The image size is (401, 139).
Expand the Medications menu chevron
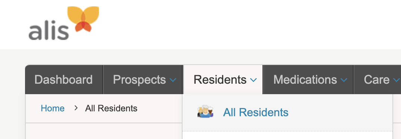(344, 80)
